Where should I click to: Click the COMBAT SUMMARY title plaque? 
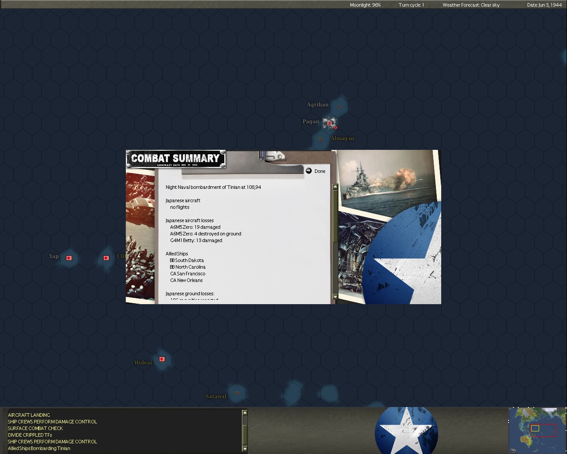point(176,159)
